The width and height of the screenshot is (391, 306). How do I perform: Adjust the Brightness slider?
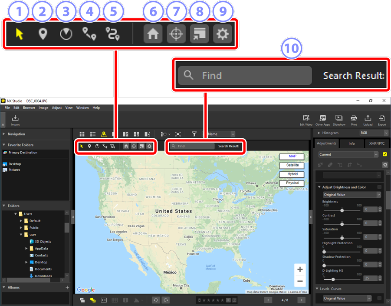tap(342, 210)
